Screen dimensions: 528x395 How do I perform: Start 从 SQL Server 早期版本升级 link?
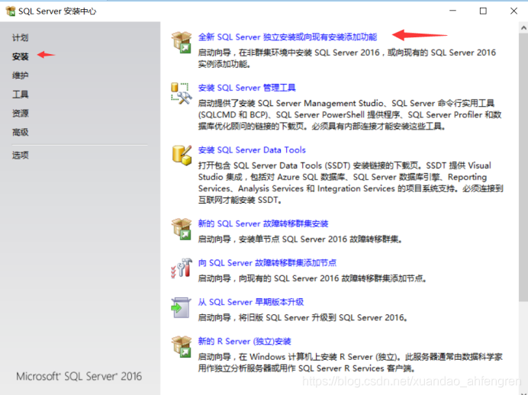click(x=251, y=302)
